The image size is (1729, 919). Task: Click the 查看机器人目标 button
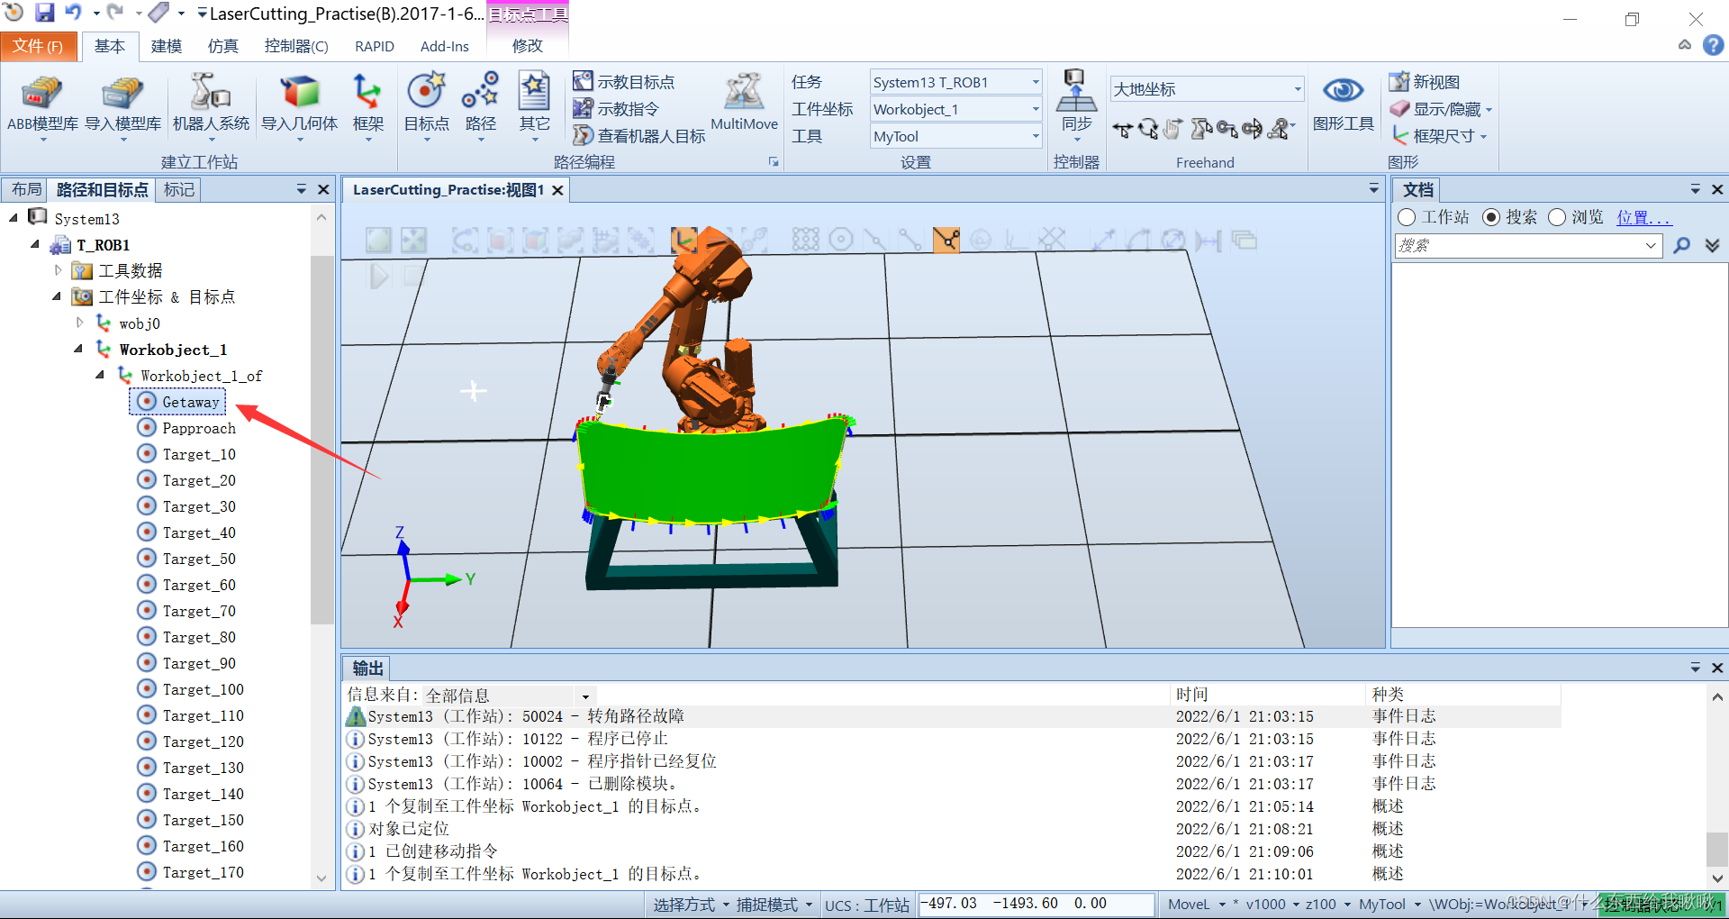(639, 136)
